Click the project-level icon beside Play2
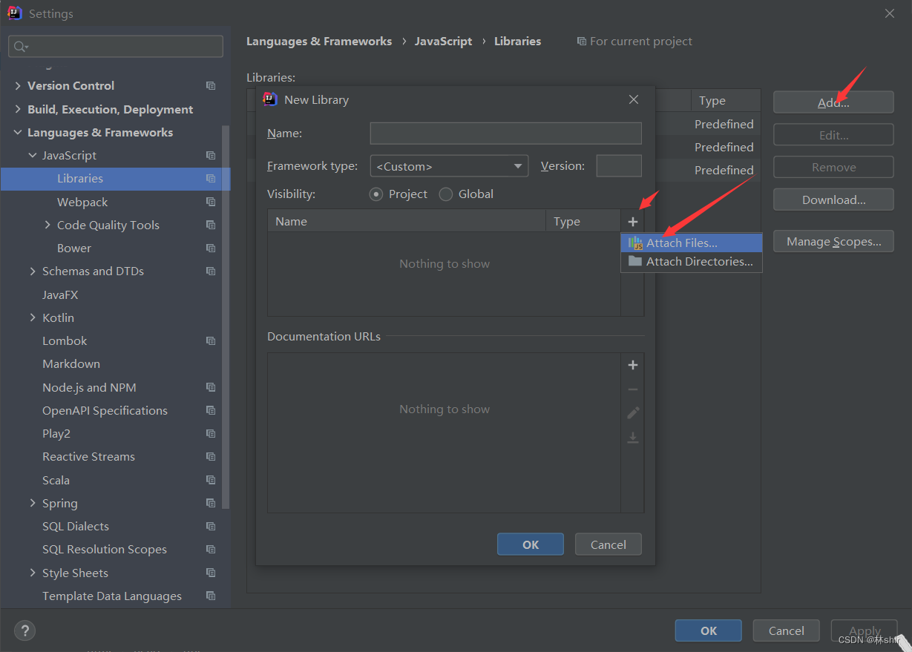The image size is (912, 652). [x=211, y=434]
